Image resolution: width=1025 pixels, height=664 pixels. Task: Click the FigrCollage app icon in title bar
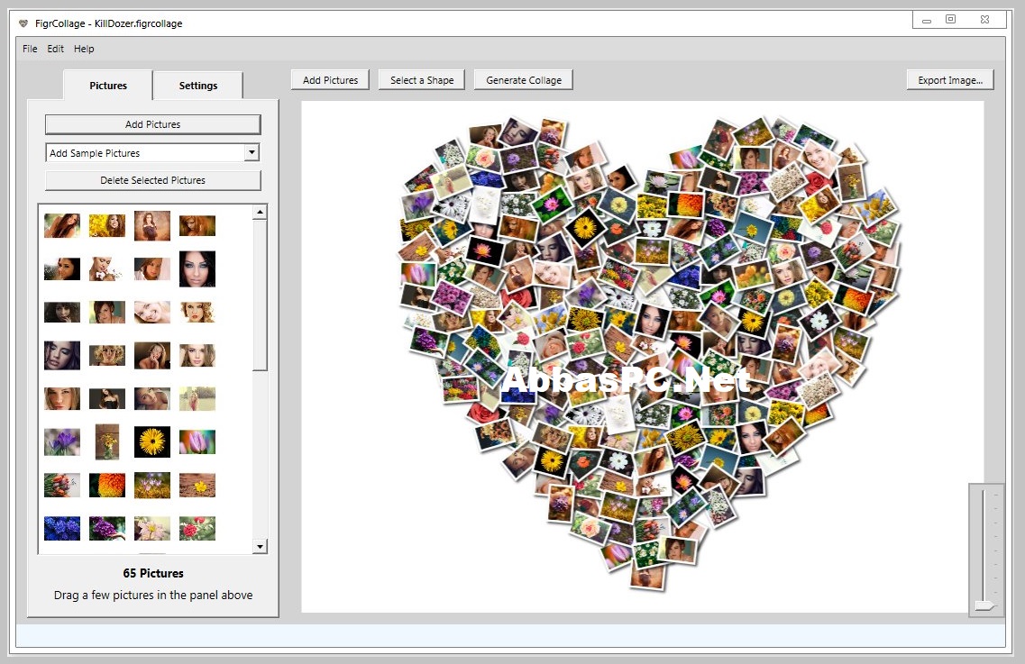[x=23, y=23]
